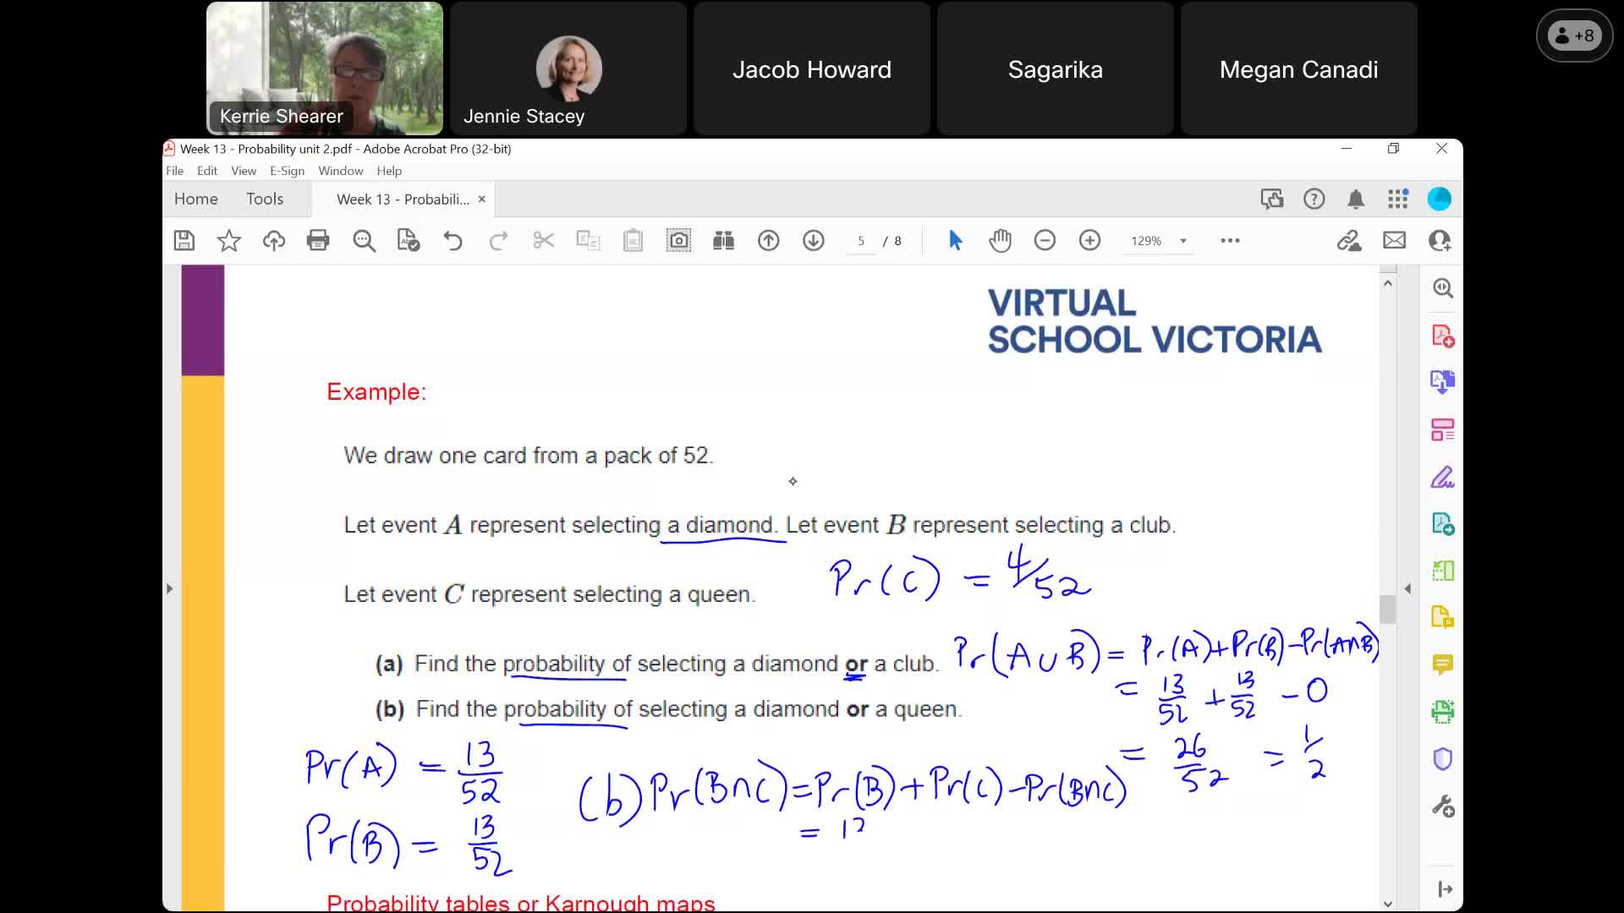The width and height of the screenshot is (1624, 913).
Task: Open the Edit menu
Action: coord(207,170)
